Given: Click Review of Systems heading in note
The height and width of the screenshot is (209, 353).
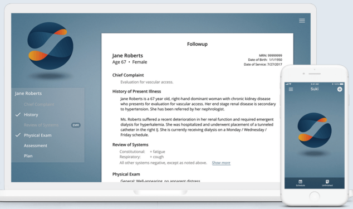Looking at the screenshot, I should [x=130, y=144].
